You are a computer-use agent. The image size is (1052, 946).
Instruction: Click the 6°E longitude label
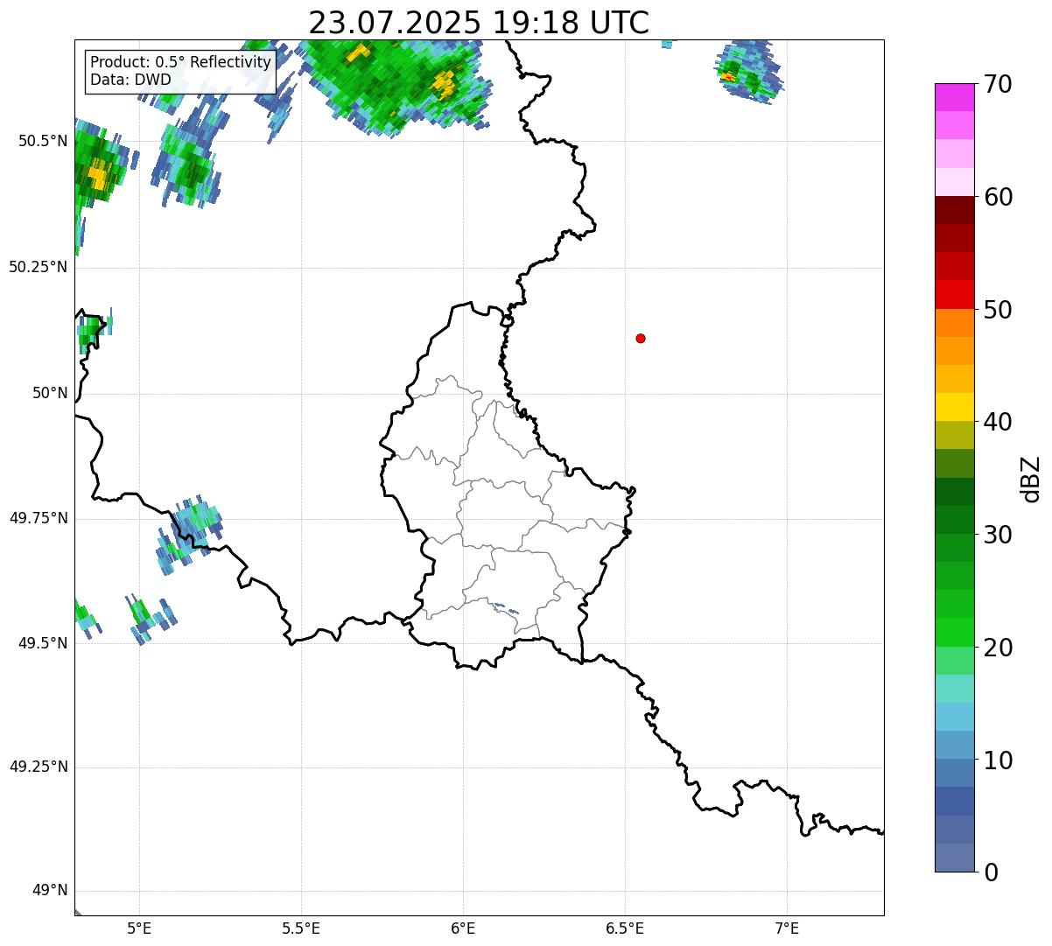tap(463, 928)
